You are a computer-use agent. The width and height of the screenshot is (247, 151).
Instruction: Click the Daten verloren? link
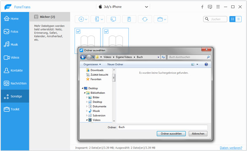231,148
